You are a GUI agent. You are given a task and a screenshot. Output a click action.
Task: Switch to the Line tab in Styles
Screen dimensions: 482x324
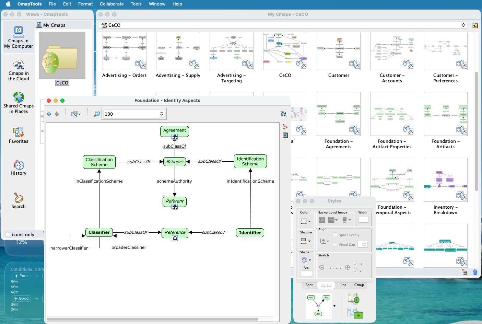pos(343,285)
